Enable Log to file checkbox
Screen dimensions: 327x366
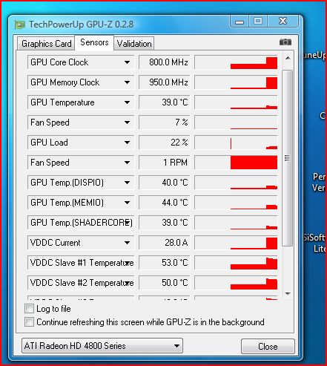(29, 309)
